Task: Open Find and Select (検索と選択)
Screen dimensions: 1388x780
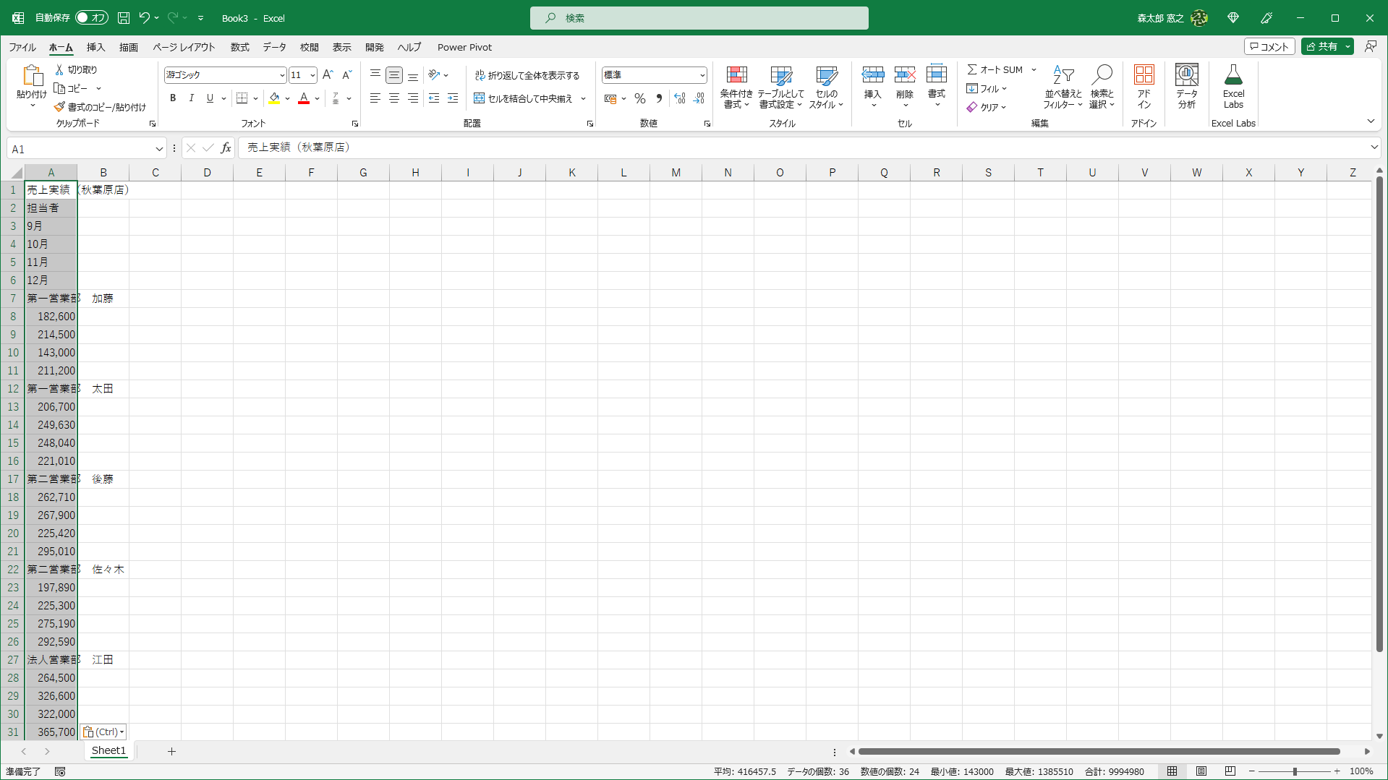Action: click(x=1102, y=87)
